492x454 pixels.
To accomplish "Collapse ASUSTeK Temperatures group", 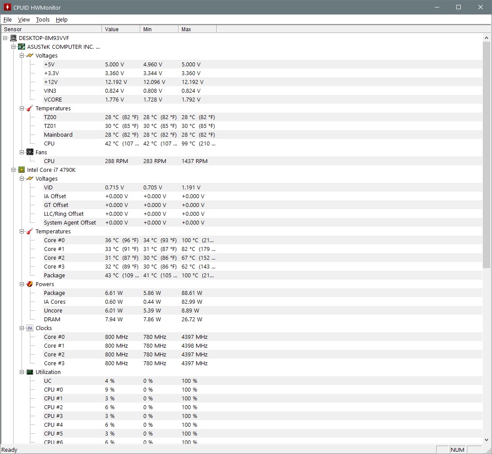I will tap(22, 108).
